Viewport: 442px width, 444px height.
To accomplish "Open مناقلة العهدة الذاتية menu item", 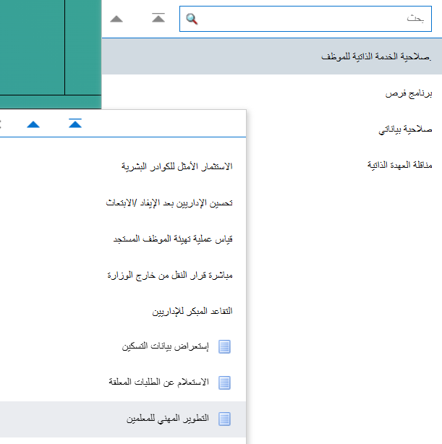I will pos(400,165).
